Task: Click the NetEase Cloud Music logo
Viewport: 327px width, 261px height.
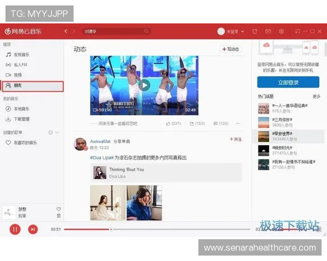Action: click(x=23, y=32)
